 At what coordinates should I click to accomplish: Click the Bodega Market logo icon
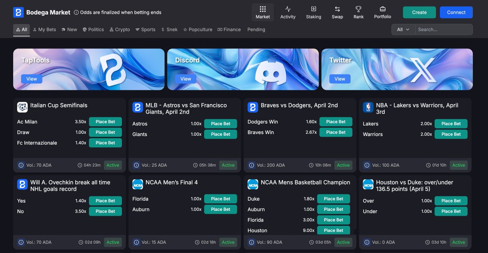[18, 12]
